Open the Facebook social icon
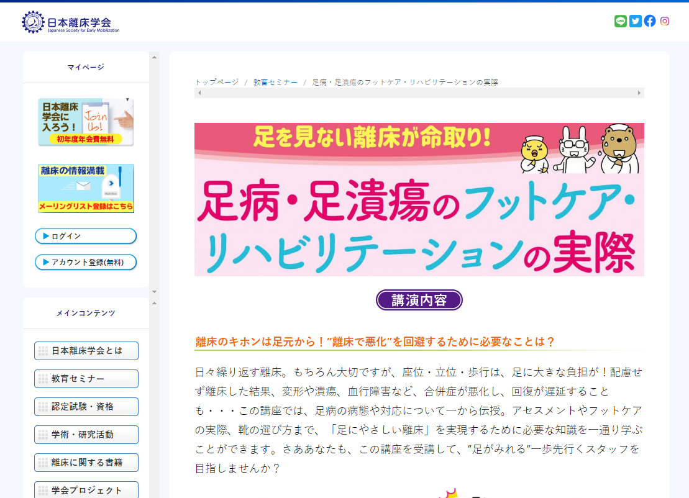This screenshot has height=498, width=689. point(650,21)
